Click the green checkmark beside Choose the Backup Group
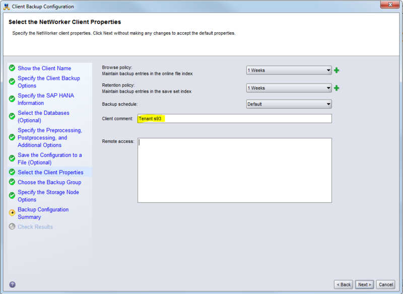The width and height of the screenshot is (403, 294). tap(12, 182)
